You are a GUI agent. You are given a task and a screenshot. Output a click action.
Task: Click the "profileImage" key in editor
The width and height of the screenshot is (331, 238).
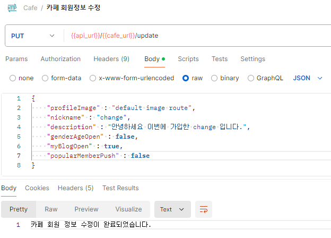73,108
